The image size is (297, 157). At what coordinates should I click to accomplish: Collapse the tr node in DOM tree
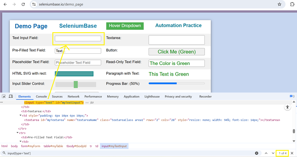click(17, 133)
